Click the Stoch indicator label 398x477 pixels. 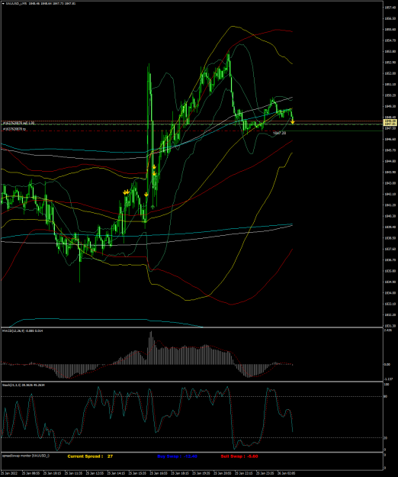tap(24, 385)
